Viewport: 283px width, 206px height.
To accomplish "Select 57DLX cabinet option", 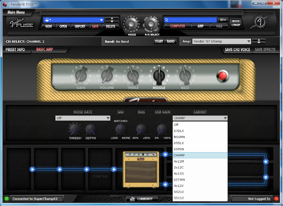I will tap(200, 131).
